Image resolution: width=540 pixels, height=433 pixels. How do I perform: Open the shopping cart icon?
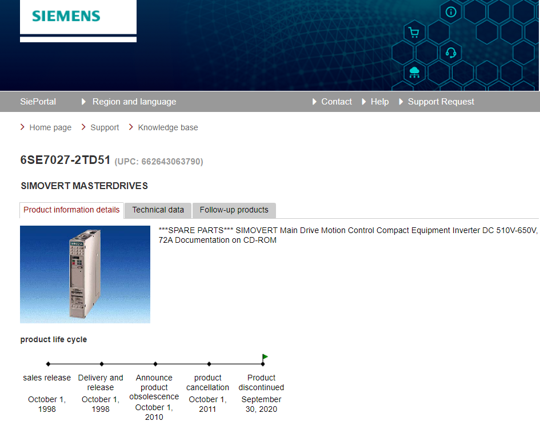414,33
